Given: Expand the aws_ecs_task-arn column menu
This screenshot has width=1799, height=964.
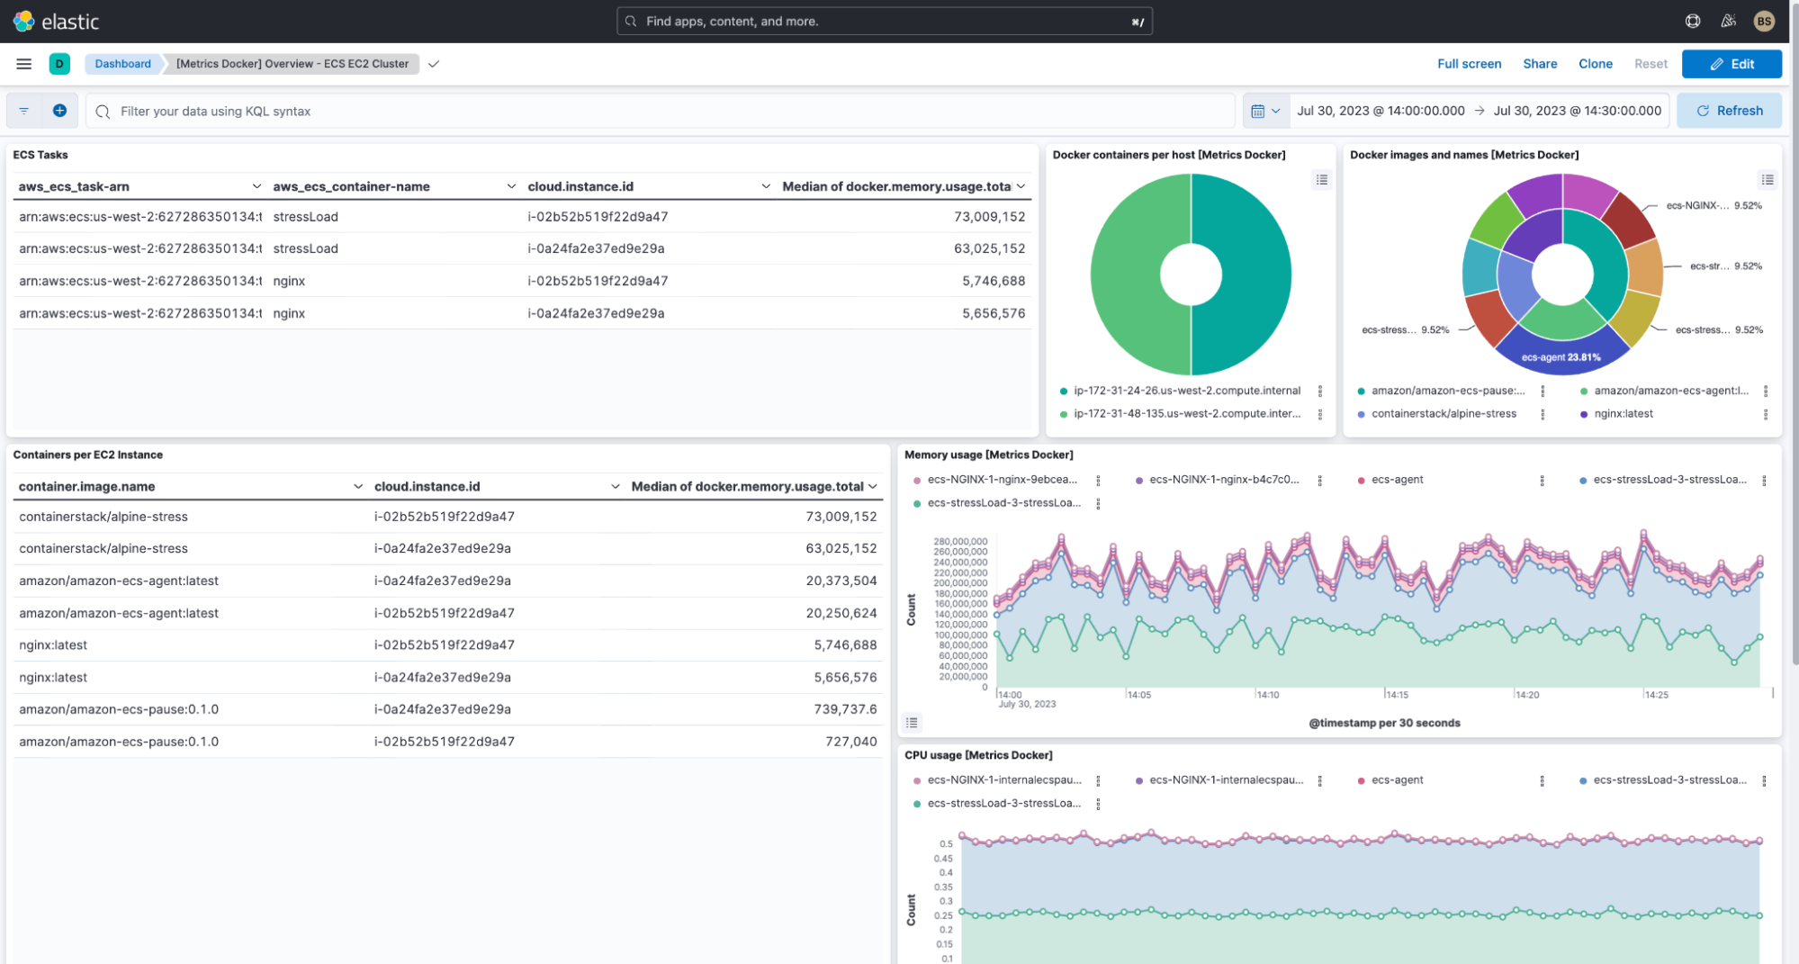Looking at the screenshot, I should (256, 186).
